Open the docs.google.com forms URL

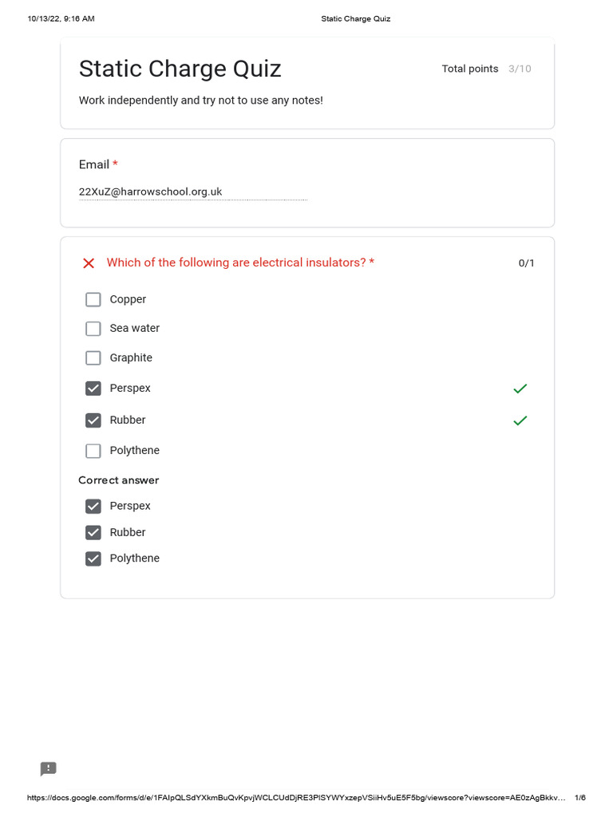coord(296,798)
